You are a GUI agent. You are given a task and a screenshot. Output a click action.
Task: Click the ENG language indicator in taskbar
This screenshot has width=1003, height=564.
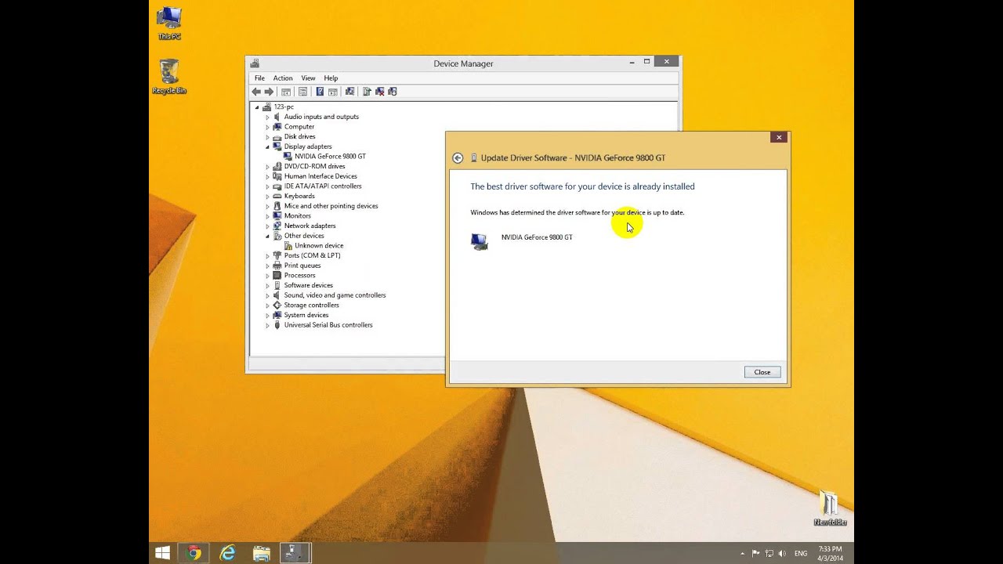(x=801, y=554)
